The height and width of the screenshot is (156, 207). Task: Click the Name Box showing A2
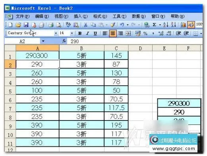(22, 41)
